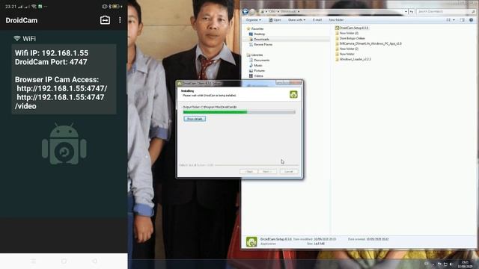Open the Share with dropdown
Screen dimensions: 479x269
pyautogui.click(x=296, y=20)
